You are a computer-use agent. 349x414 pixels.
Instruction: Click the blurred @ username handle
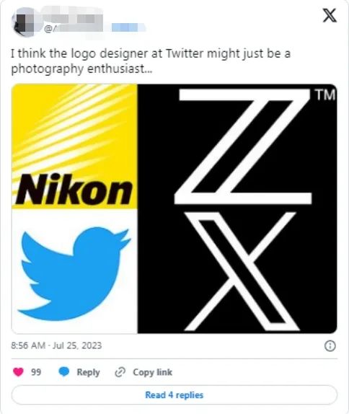click(x=74, y=29)
